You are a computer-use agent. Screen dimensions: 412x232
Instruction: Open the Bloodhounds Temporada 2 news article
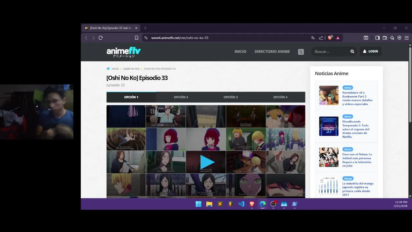click(356, 129)
